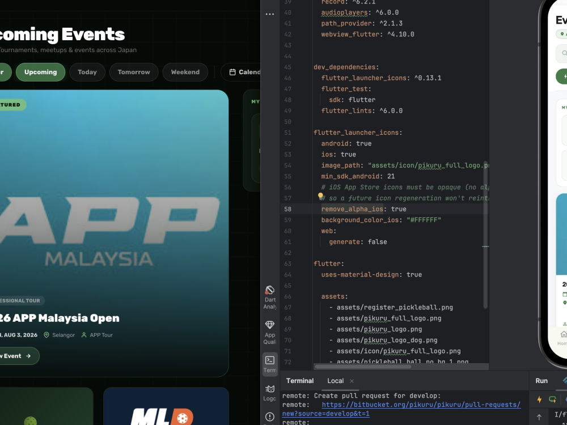567x425 pixels.
Task: Switch to the Run tool window tab
Action: point(541,381)
